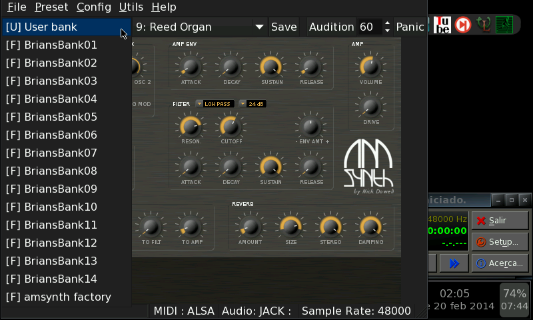Click the filter Release knob

[311, 167]
